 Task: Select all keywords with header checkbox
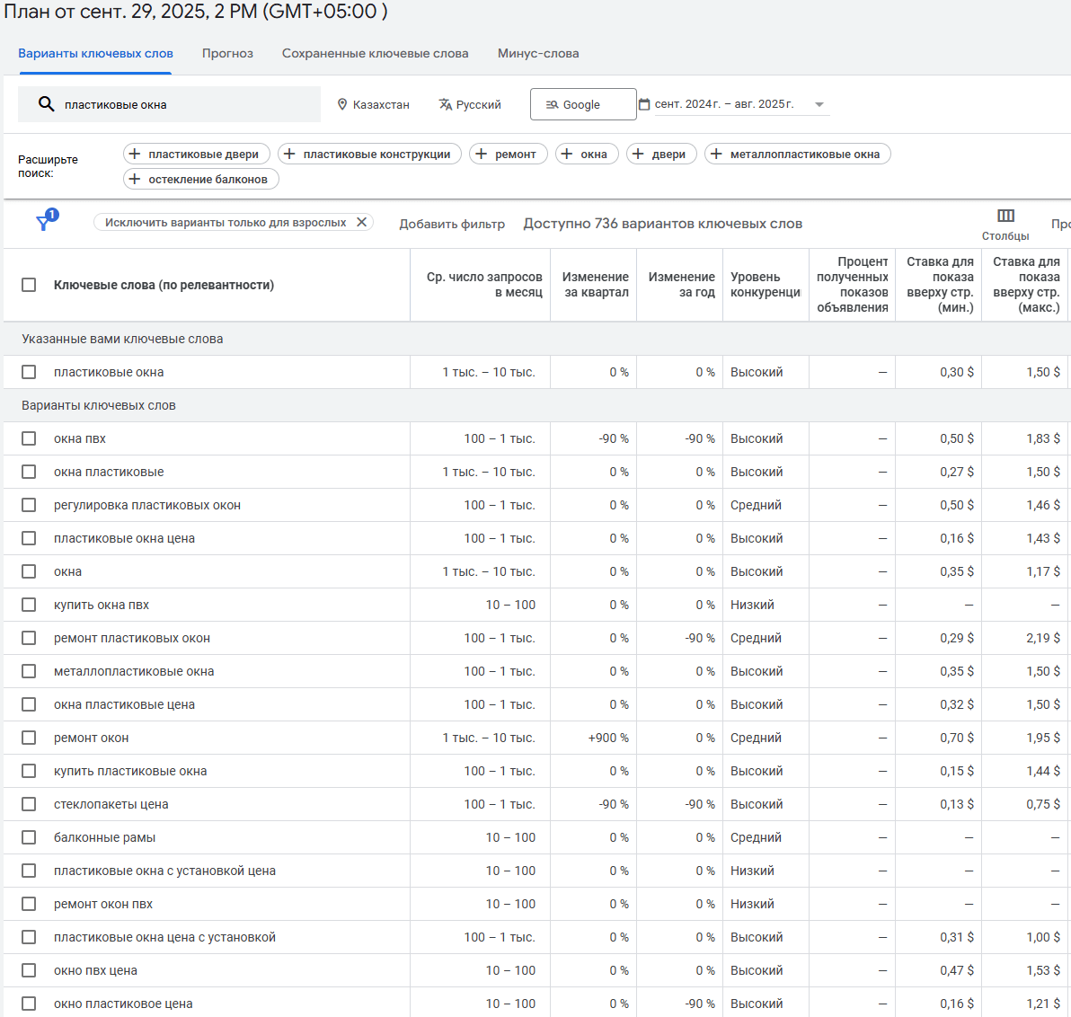(29, 285)
